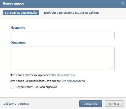Click the Название field label
This screenshot has width=126, height=109.
(x=18, y=28)
